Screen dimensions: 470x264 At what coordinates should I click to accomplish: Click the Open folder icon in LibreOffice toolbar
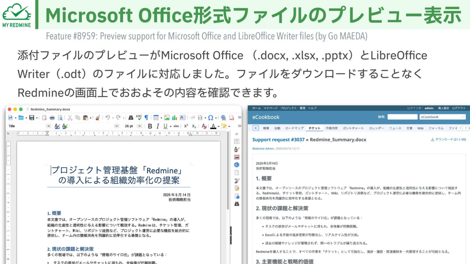20,117
